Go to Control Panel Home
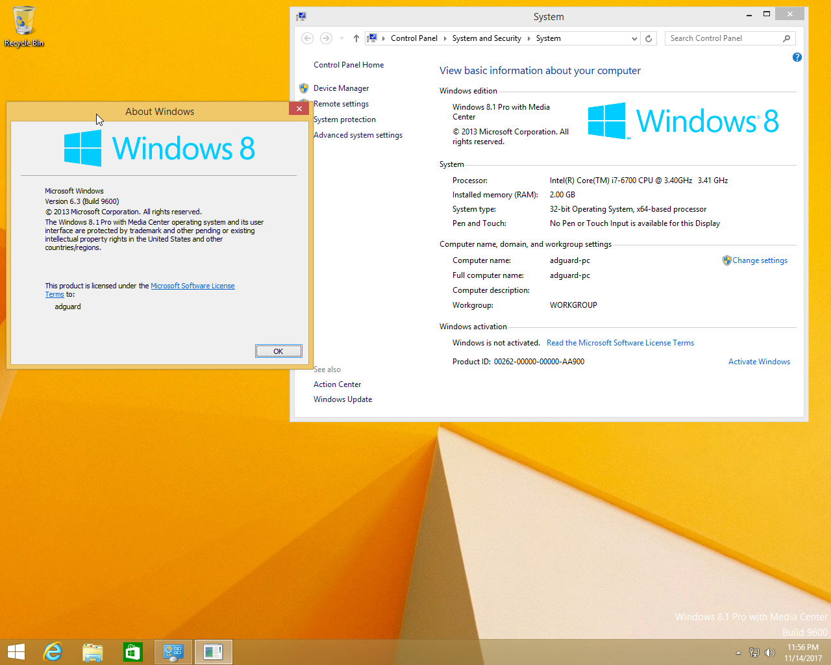The height and width of the screenshot is (665, 831). pos(349,65)
